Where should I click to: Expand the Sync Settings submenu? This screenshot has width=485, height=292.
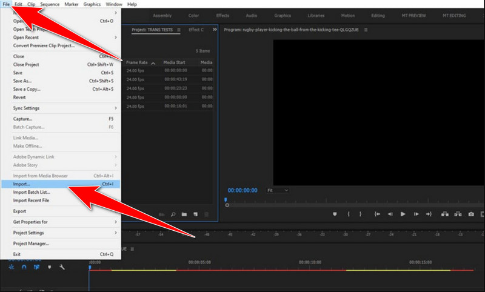tap(65, 108)
